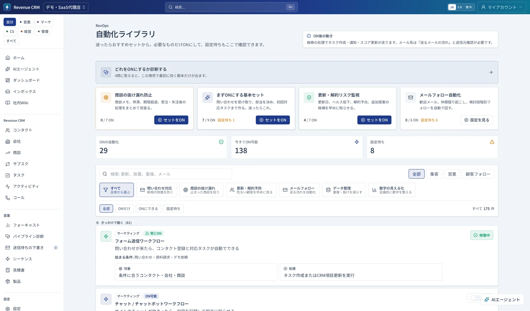Open 見積書 in sidebar
Viewport: 530px width, 311px height.
(32, 270)
